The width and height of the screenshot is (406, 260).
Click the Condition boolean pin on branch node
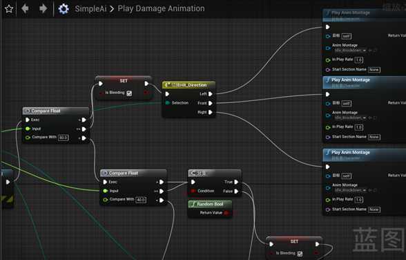(193, 191)
